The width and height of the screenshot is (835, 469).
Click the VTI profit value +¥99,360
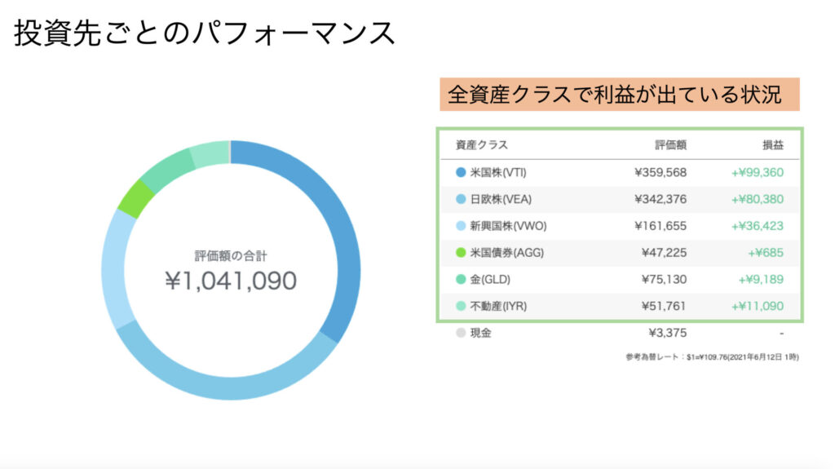click(x=757, y=173)
